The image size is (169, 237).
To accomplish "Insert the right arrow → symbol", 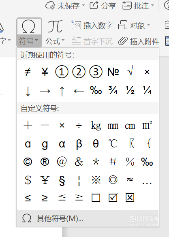I will [x=45, y=91].
